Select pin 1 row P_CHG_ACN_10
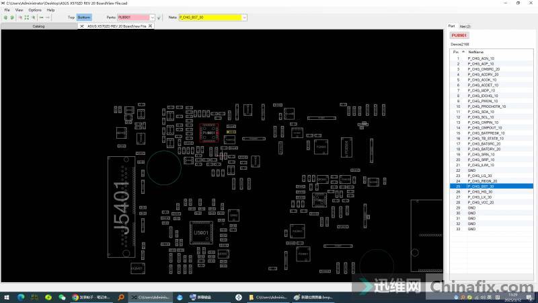538x303 pixels. 492,59
